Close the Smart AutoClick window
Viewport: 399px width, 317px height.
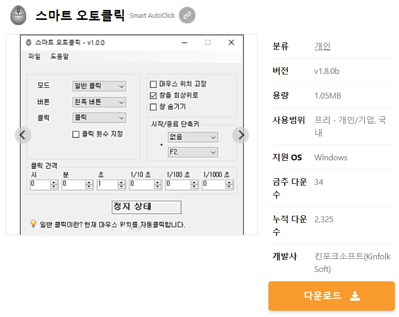[x=231, y=42]
